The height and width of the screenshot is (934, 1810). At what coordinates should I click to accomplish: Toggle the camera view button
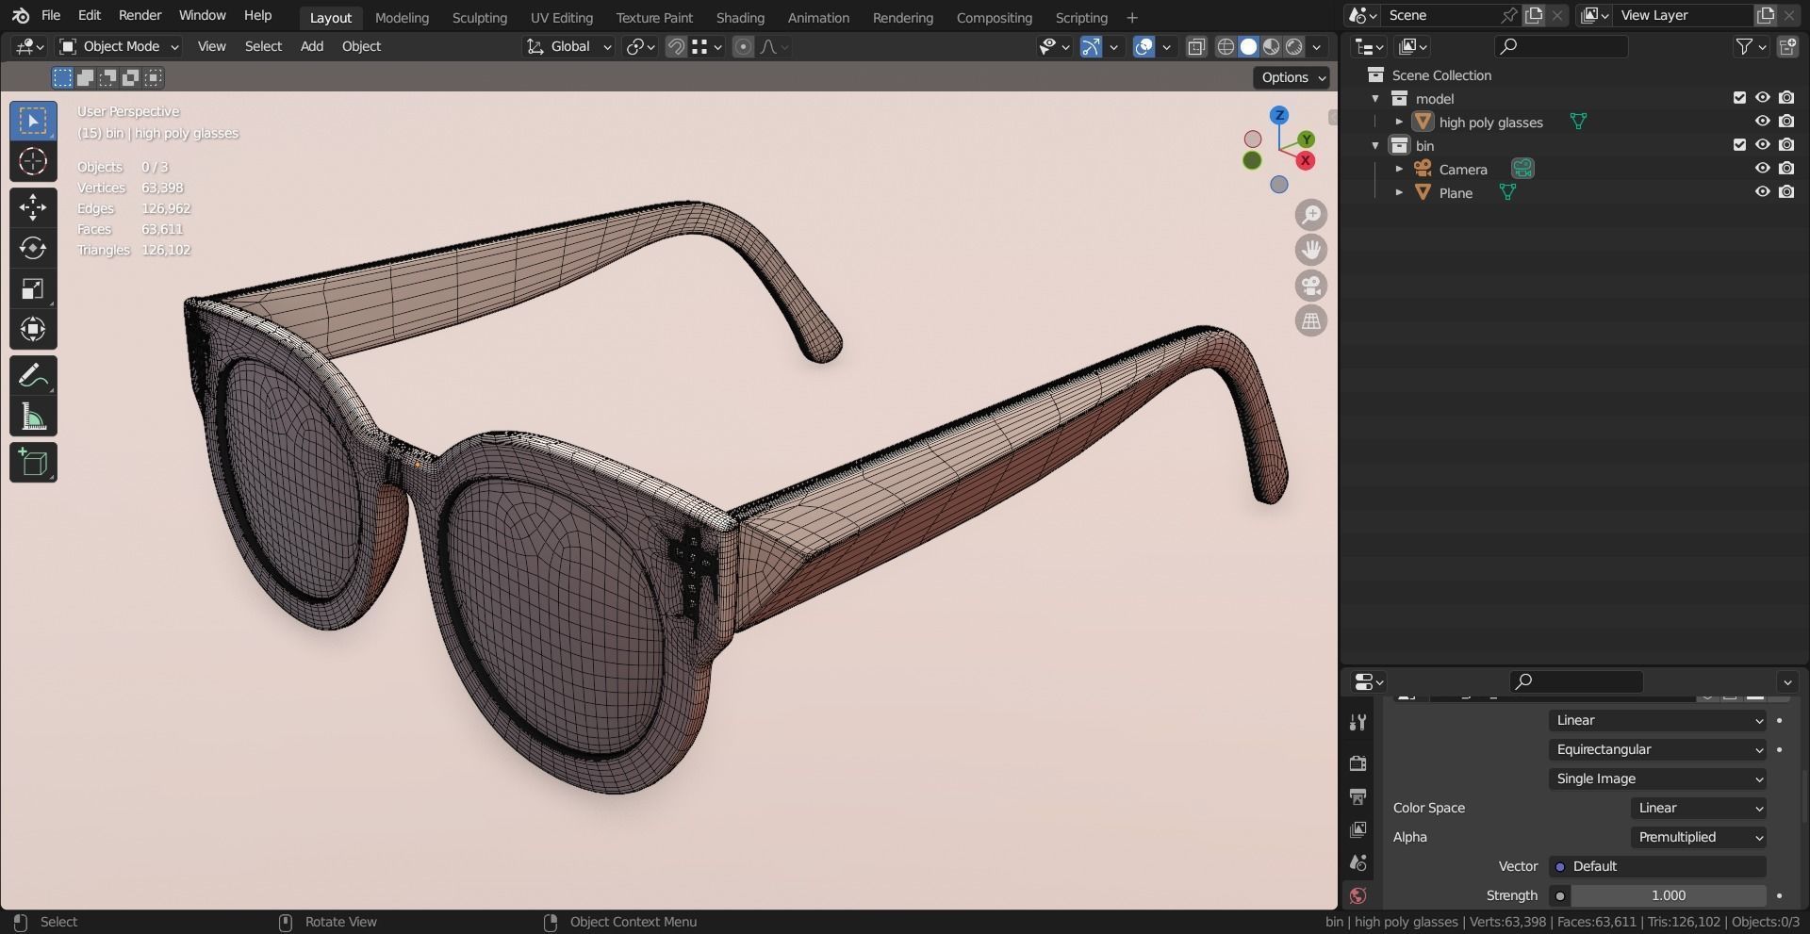point(1310,286)
